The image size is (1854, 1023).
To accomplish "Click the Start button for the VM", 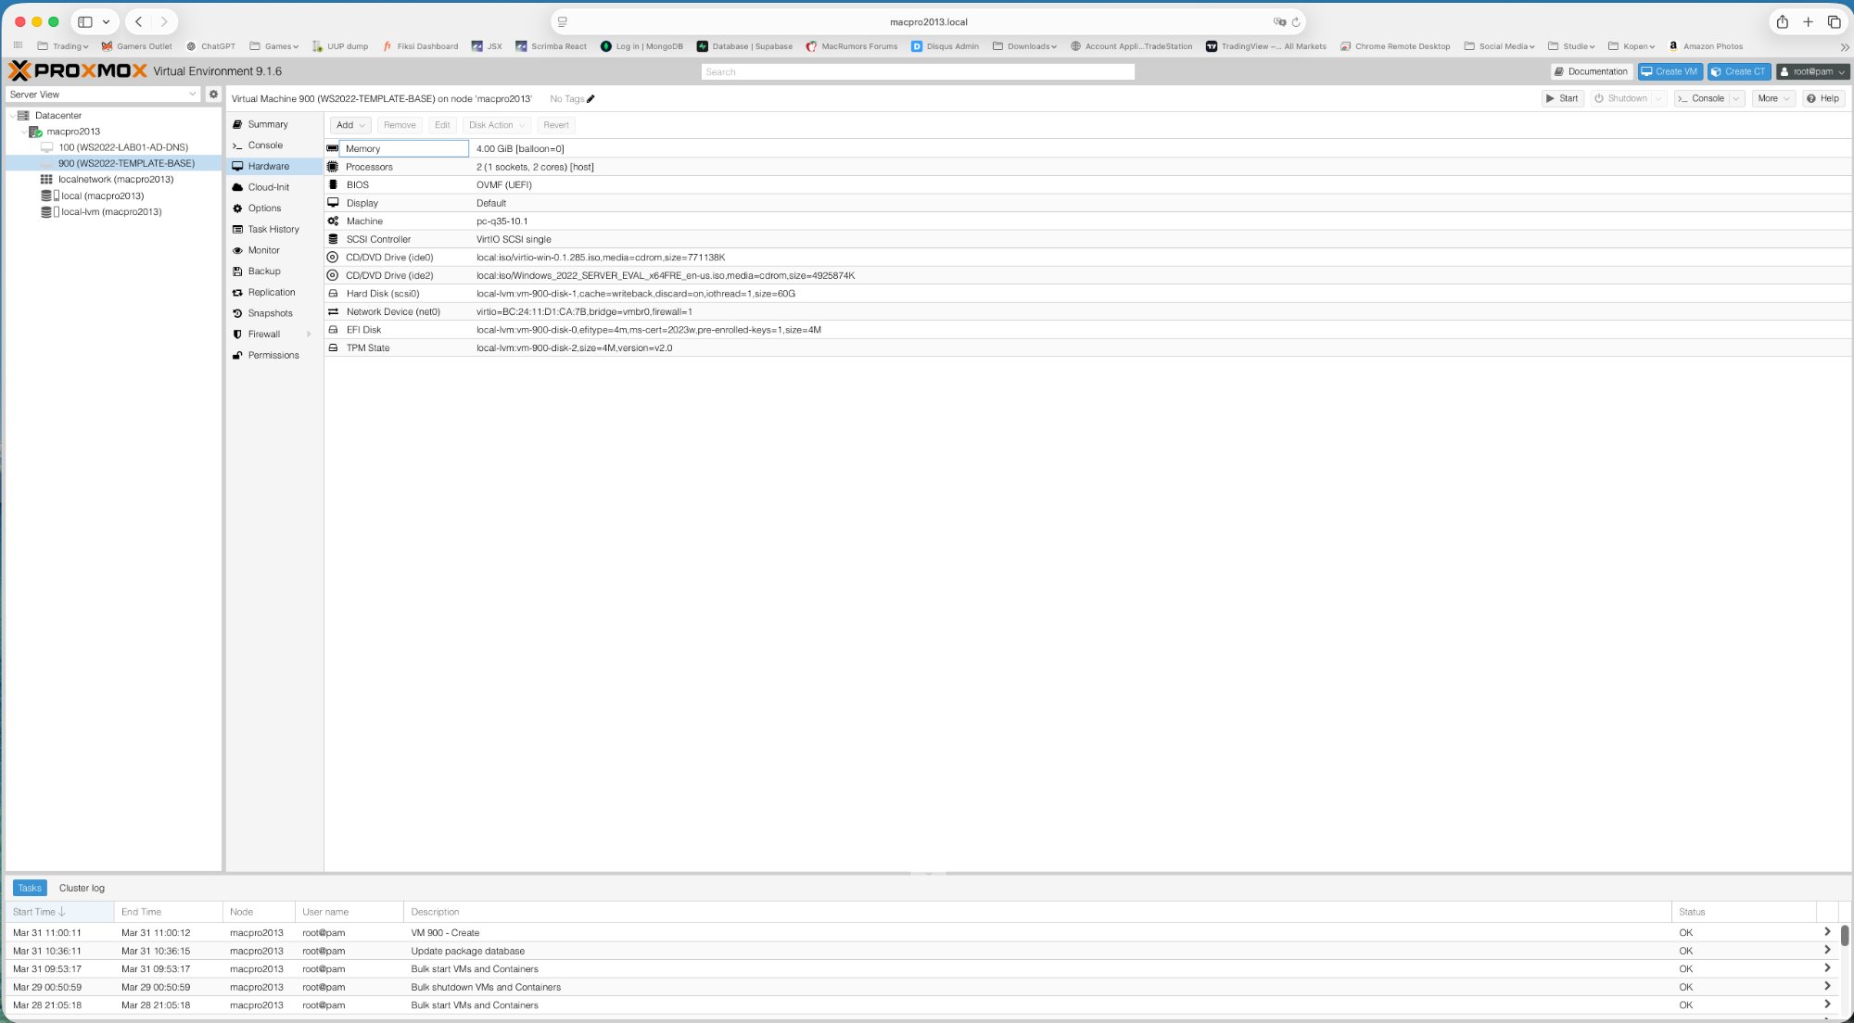I will pos(1563,98).
